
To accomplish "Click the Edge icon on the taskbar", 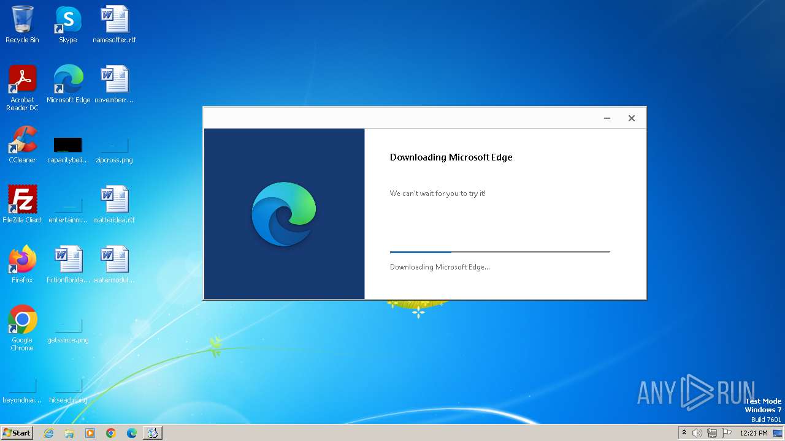I will [132, 433].
